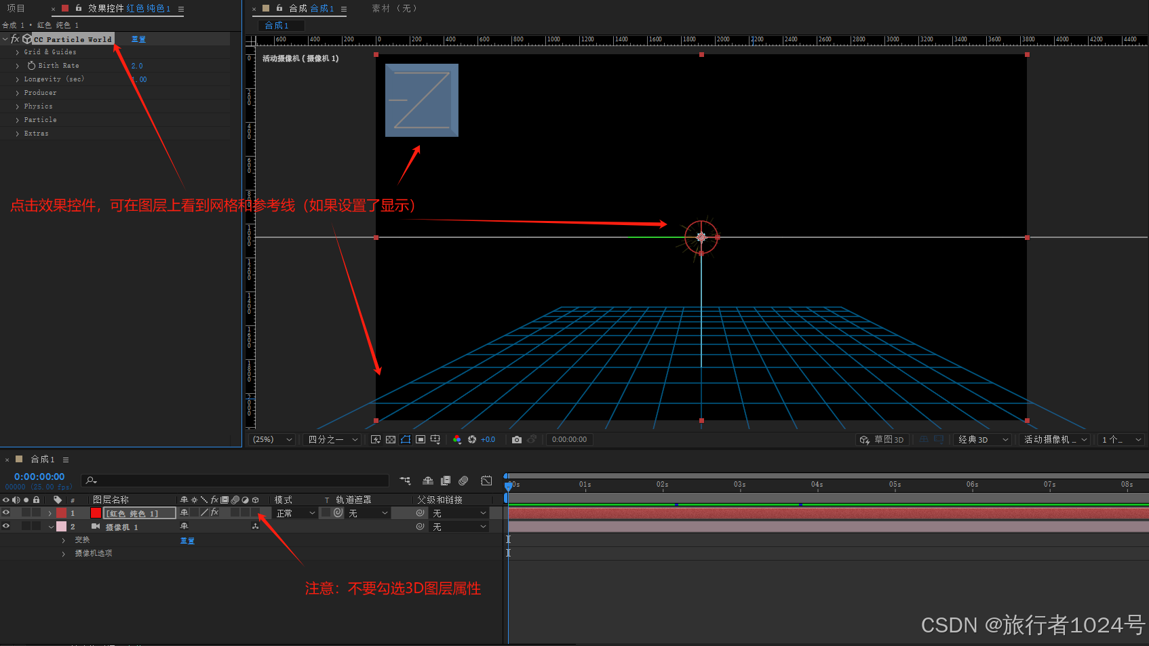Image resolution: width=1149 pixels, height=646 pixels.
Task: Switch to 素材 (无) footage tab
Action: point(395,8)
